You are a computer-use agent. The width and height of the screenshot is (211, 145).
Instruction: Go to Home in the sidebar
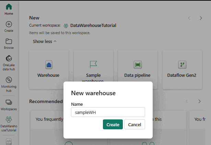[9, 9]
